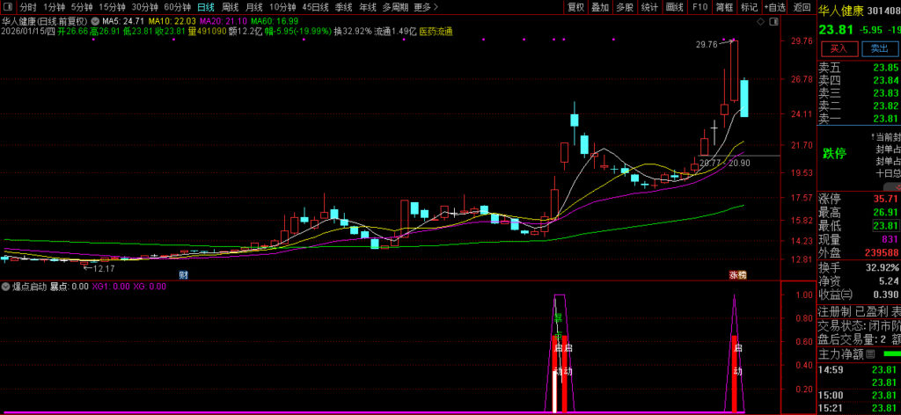Switch to 周线 weekly chart

point(231,7)
